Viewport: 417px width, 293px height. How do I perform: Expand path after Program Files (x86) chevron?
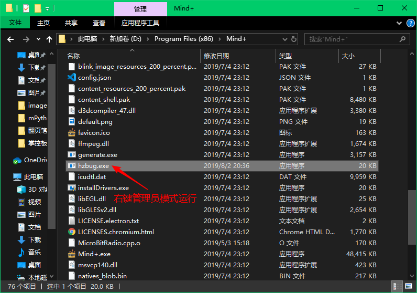pyautogui.click(x=220, y=39)
